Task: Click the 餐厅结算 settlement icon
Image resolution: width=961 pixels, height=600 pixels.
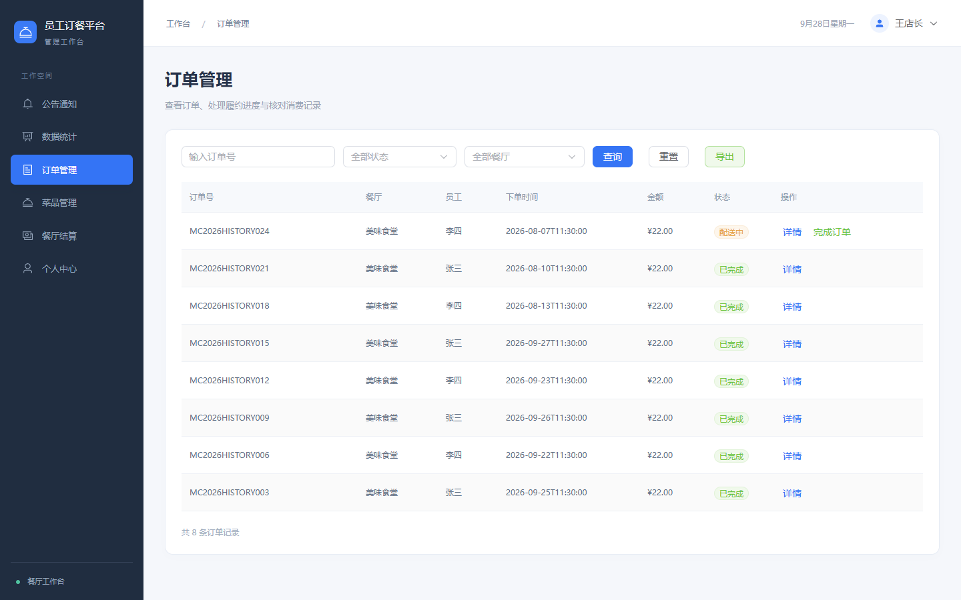Action: pyautogui.click(x=27, y=236)
